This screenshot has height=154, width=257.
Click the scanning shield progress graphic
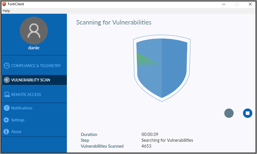click(x=162, y=68)
